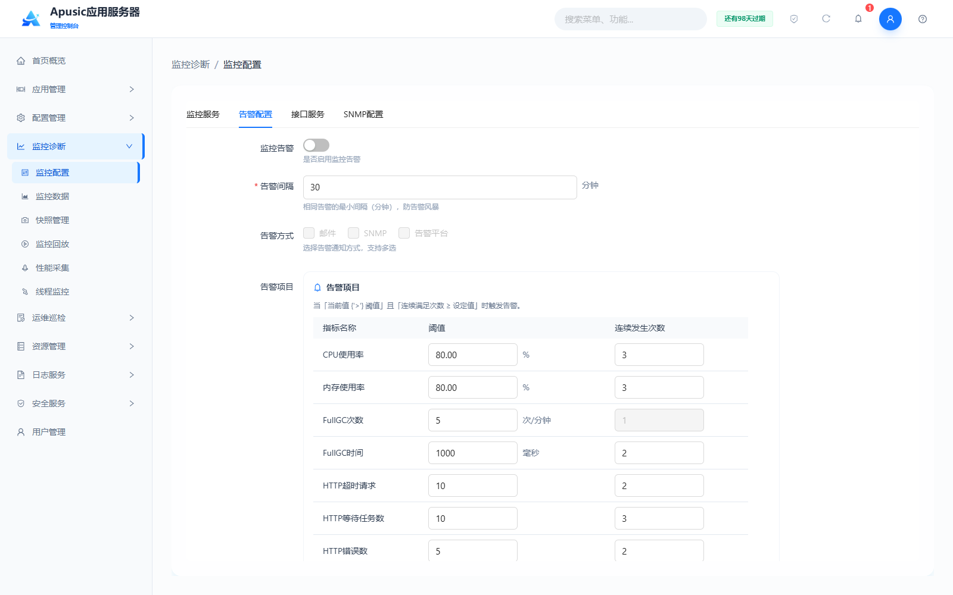Viewport: 953px width, 595px height.
Task: Click the 快照管理 camera icon
Action: pos(25,220)
